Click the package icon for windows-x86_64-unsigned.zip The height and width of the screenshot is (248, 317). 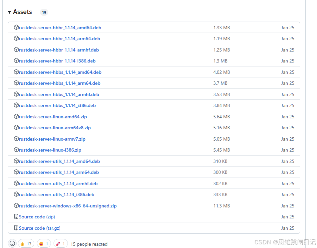pos(16,205)
